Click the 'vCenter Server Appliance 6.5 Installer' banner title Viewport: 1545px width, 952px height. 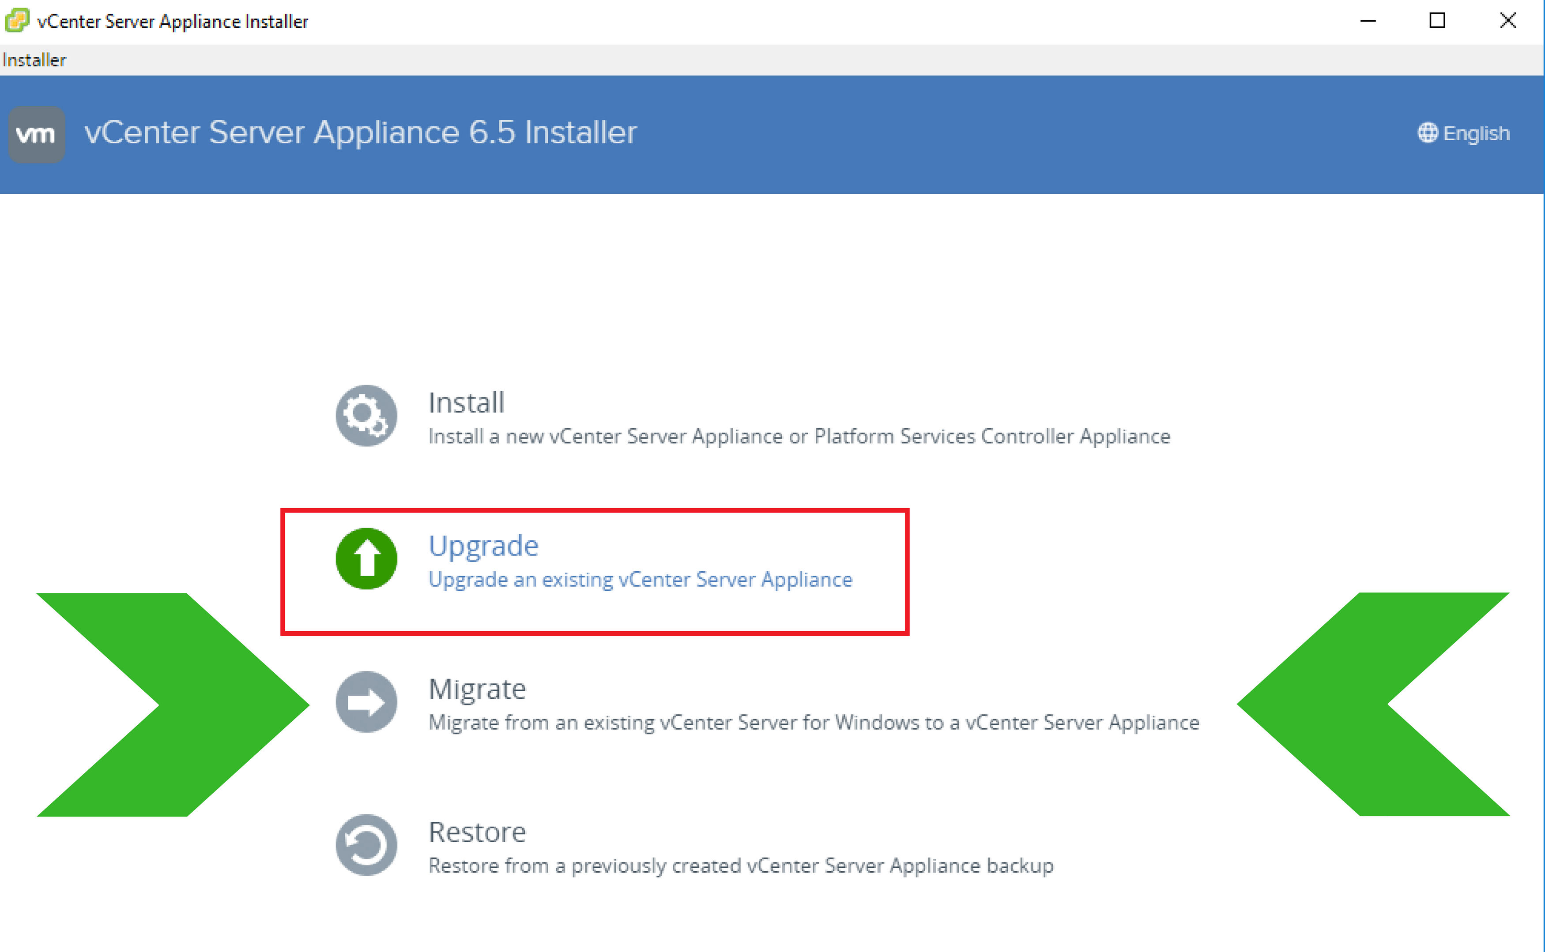360,132
